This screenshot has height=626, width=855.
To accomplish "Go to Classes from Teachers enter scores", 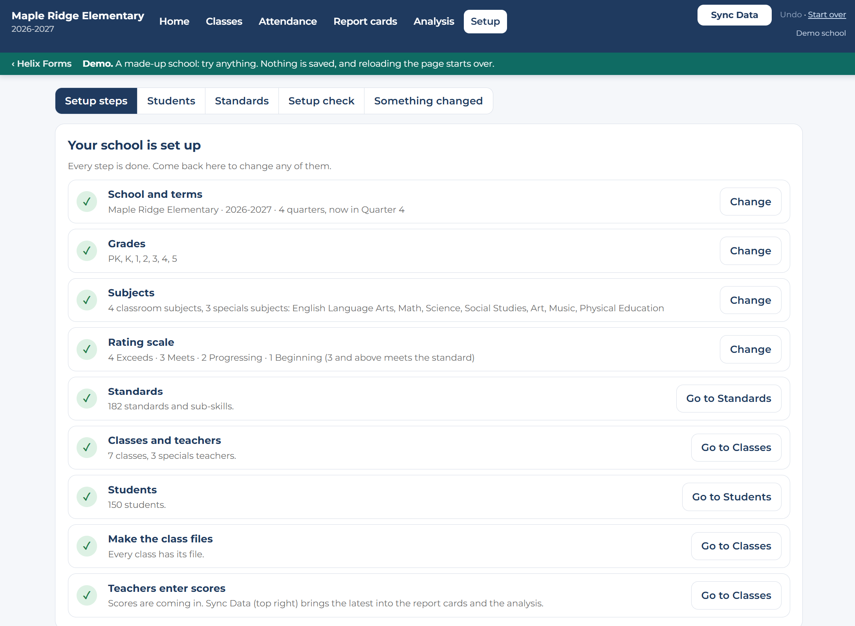I will pyautogui.click(x=736, y=595).
